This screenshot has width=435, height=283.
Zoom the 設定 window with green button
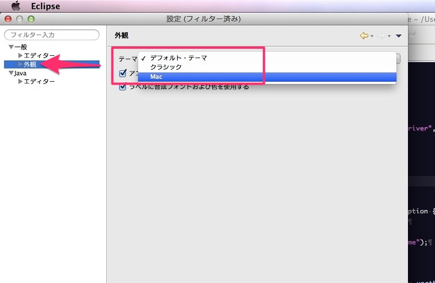coord(31,19)
